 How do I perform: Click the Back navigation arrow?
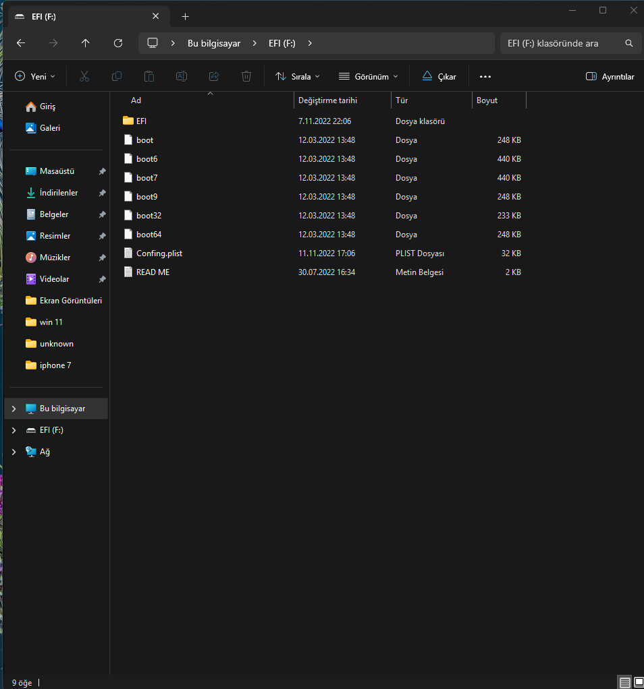pos(21,43)
